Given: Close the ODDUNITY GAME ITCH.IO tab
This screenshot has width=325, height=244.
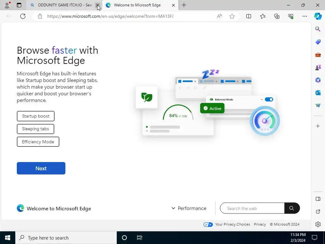Looking at the screenshot, I should pos(97,5).
